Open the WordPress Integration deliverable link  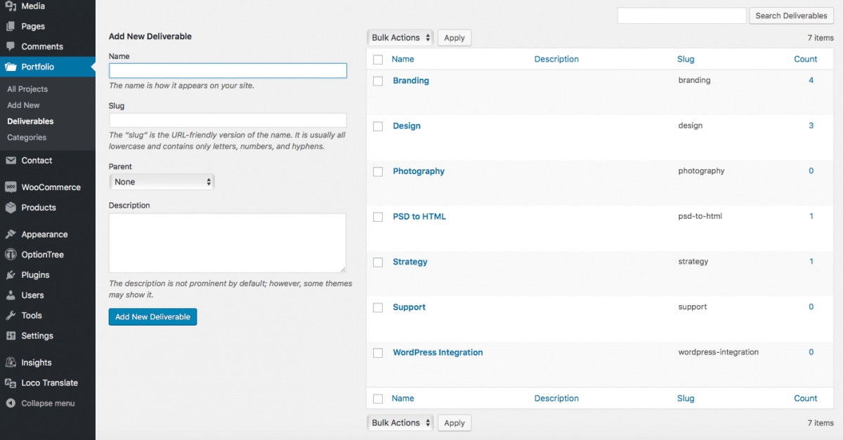438,352
